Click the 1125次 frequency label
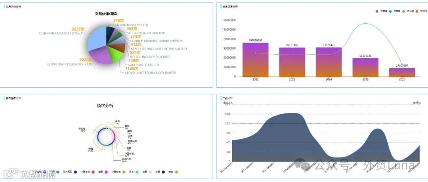This screenshot has width=428, height=182. (x=131, y=69)
